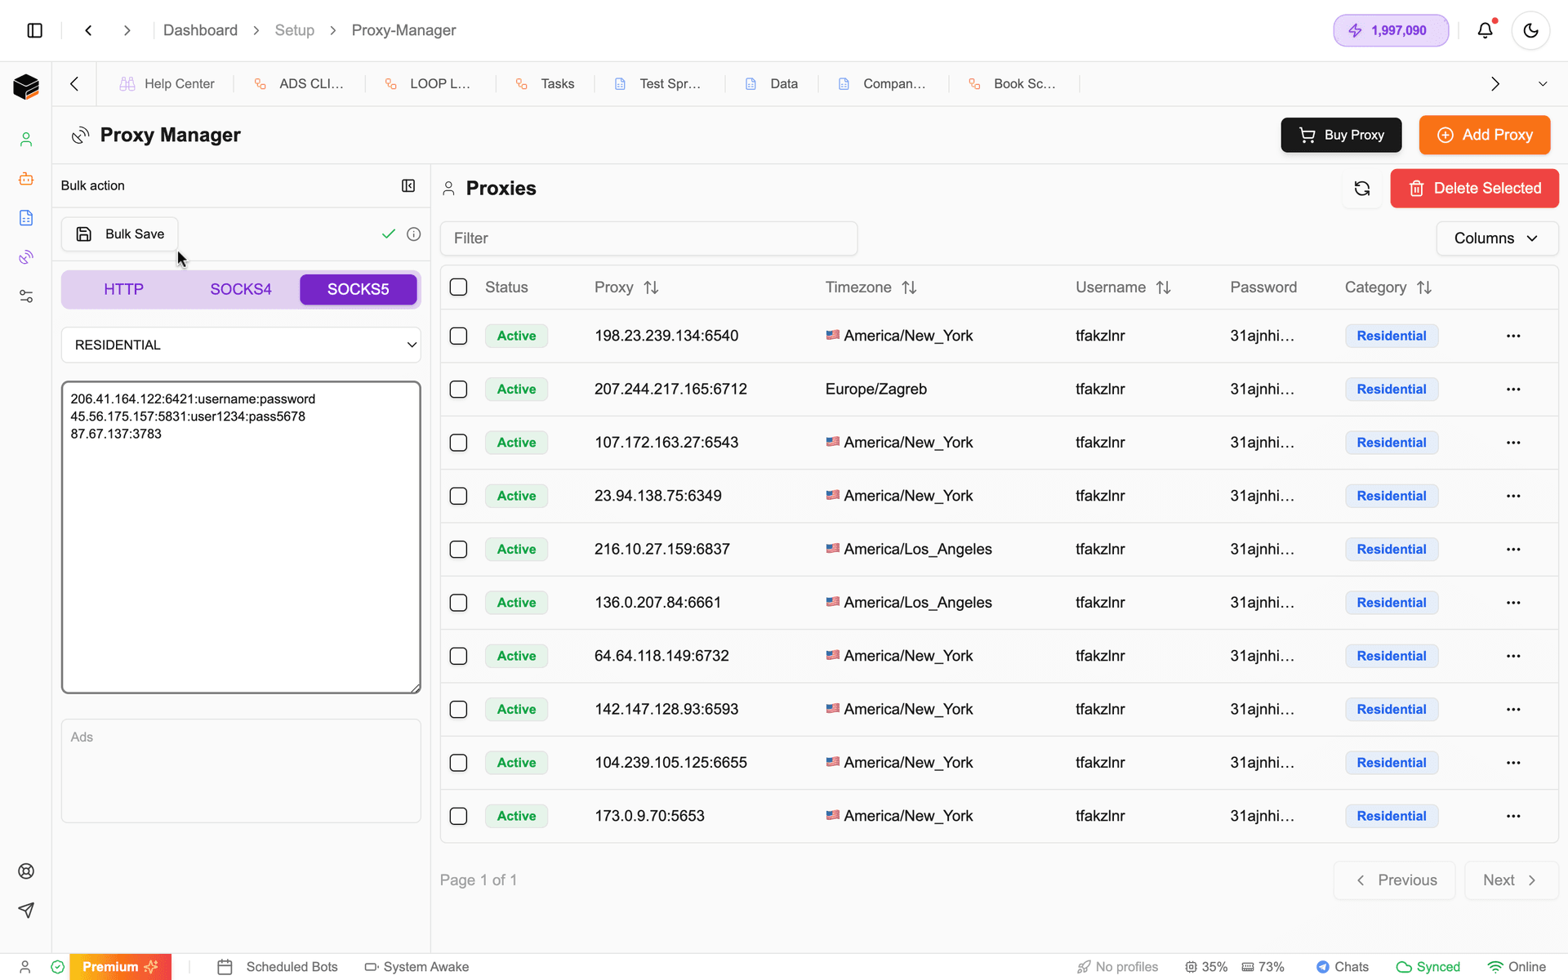The height and width of the screenshot is (980, 1568).
Task: Open the Proxy Manager sidebar icon
Action: [x=26, y=256]
